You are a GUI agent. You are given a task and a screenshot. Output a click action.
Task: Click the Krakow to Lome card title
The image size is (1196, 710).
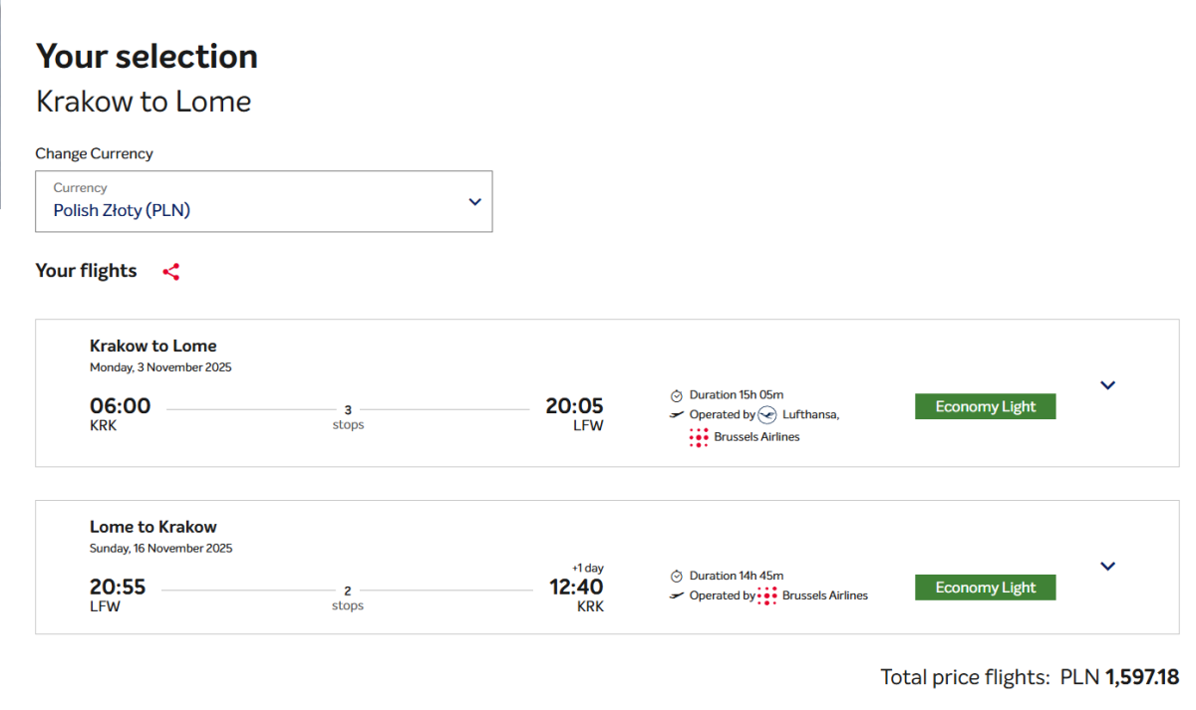point(152,346)
